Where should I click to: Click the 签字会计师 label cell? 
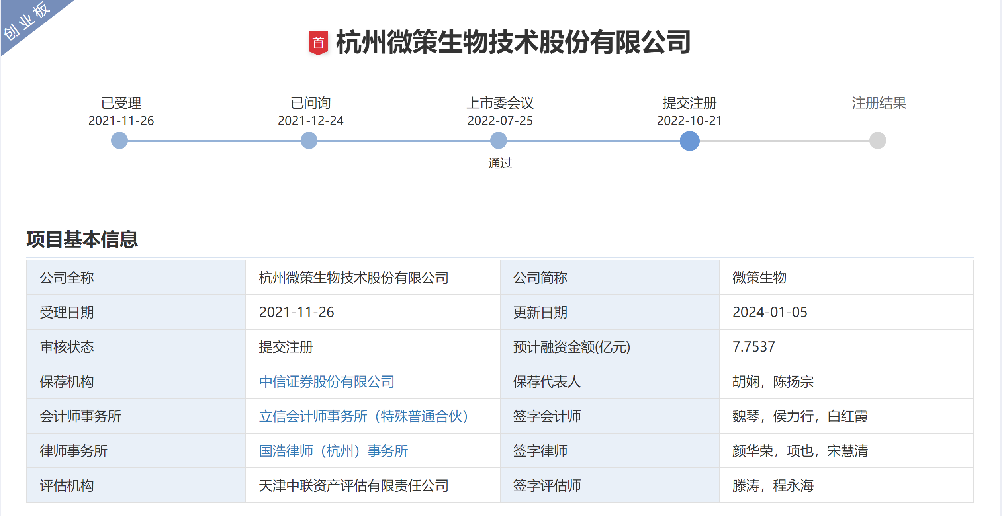pos(610,416)
